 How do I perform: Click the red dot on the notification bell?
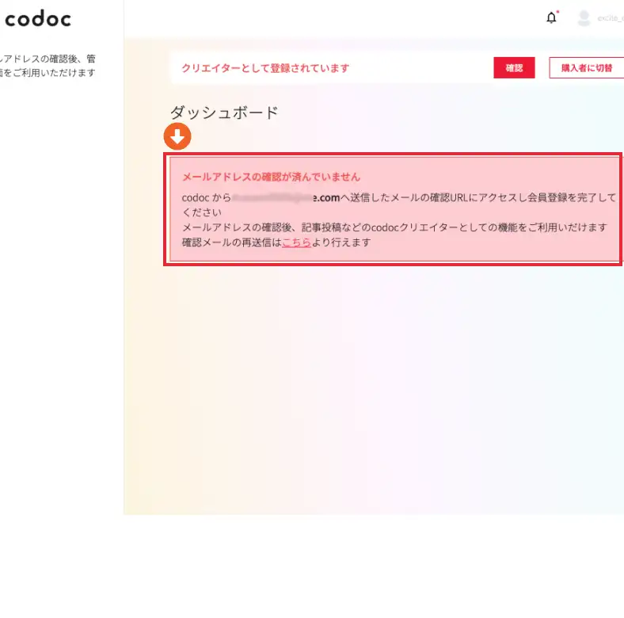point(557,12)
